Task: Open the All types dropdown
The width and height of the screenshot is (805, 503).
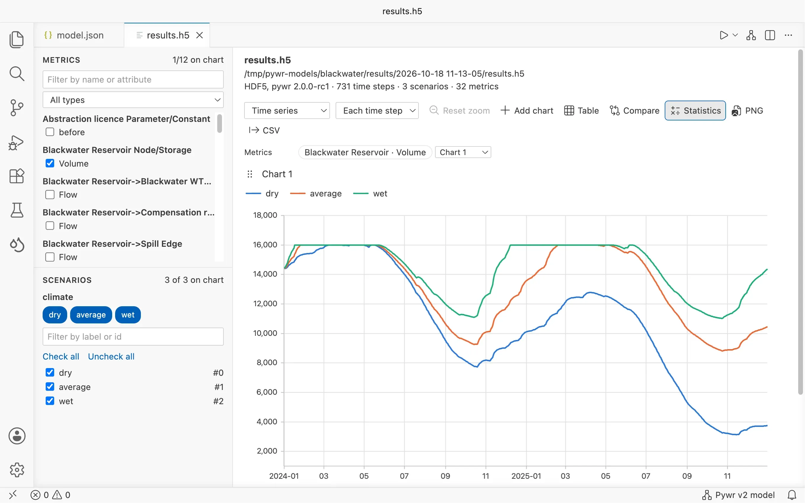Action: pos(133,100)
